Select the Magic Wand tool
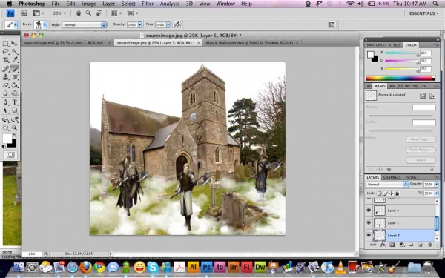The width and height of the screenshot is (445, 278). [x=15, y=52]
